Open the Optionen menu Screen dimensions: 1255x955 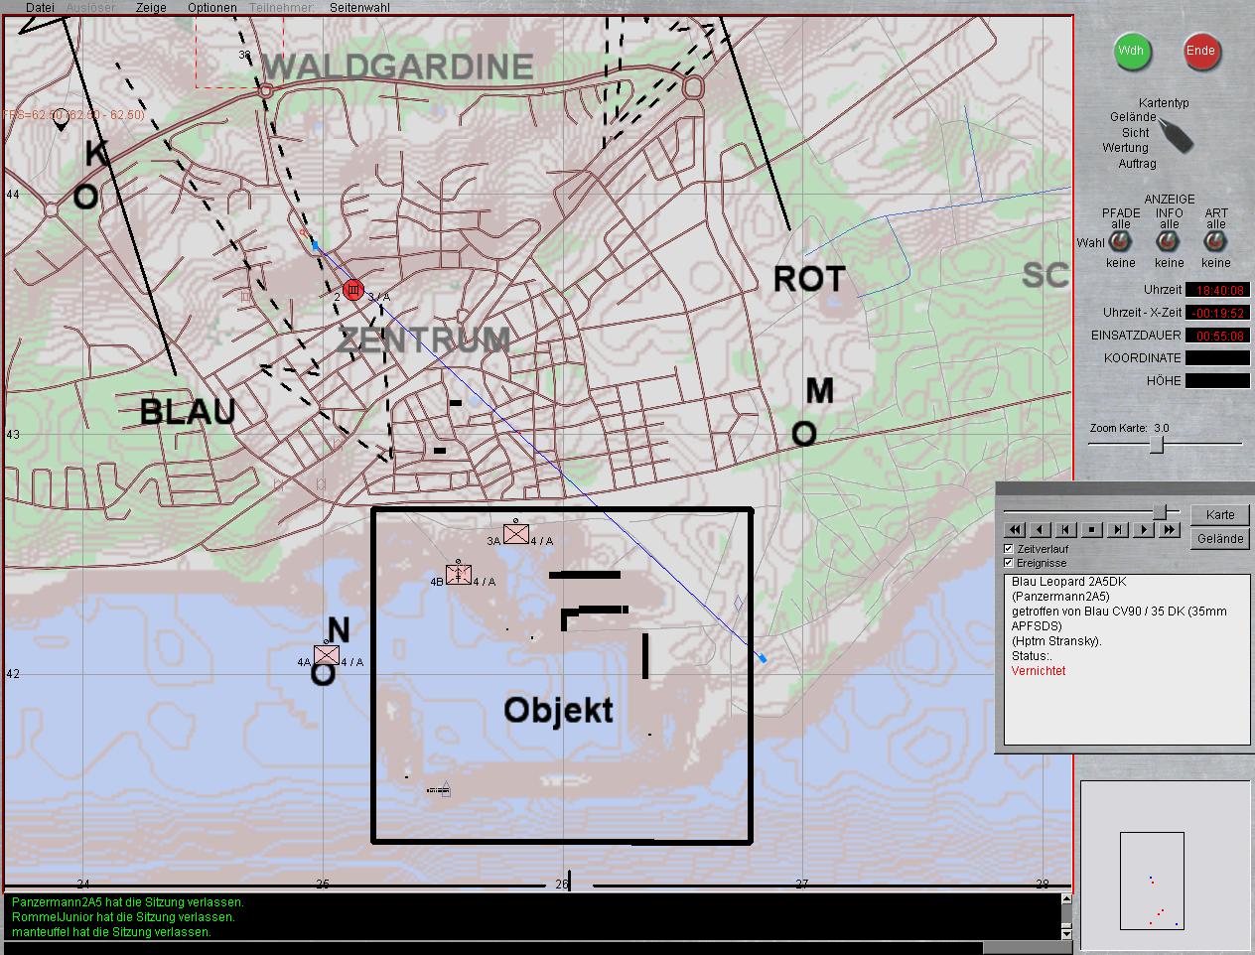(212, 8)
